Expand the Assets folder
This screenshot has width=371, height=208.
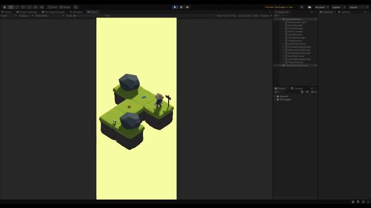tap(275, 96)
